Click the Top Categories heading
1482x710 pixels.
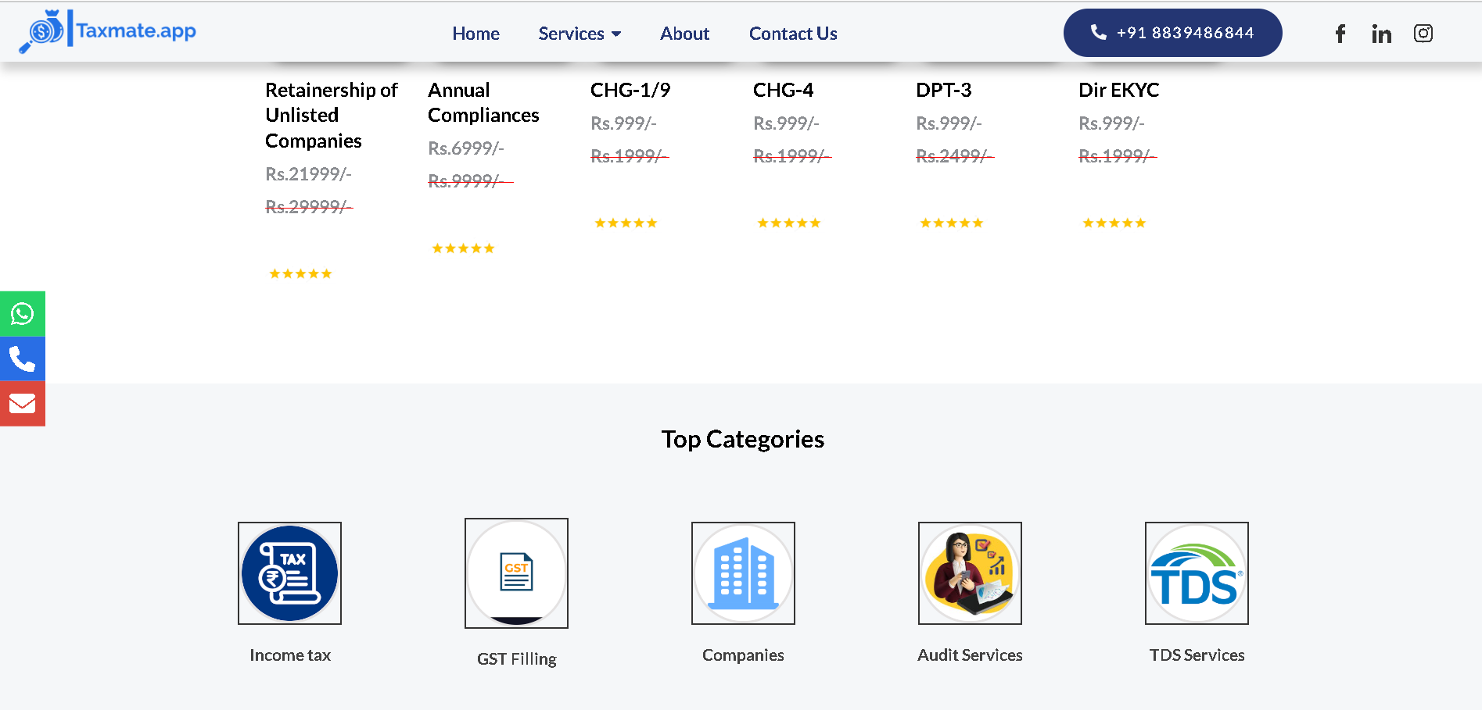click(x=743, y=439)
